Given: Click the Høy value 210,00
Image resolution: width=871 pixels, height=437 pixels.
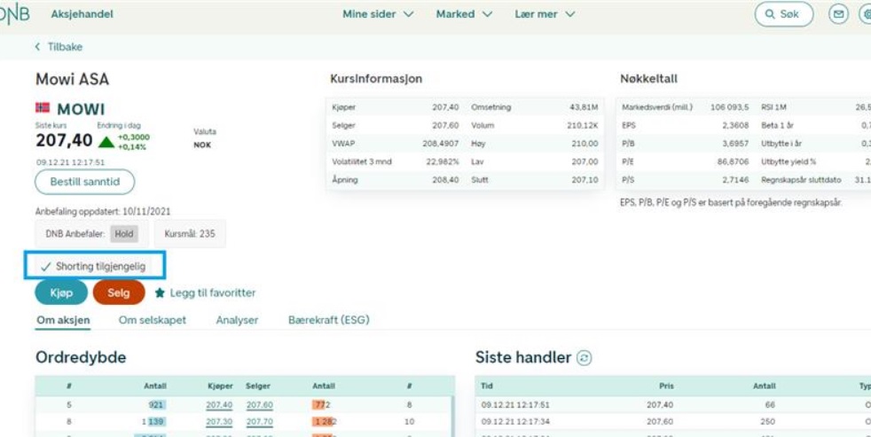Looking at the screenshot, I should (586, 144).
